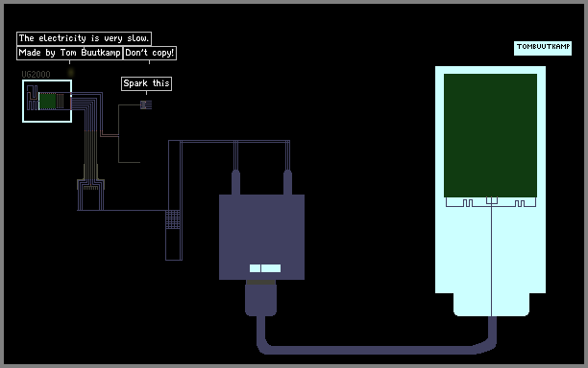Click the large dark green device screen

point(490,135)
